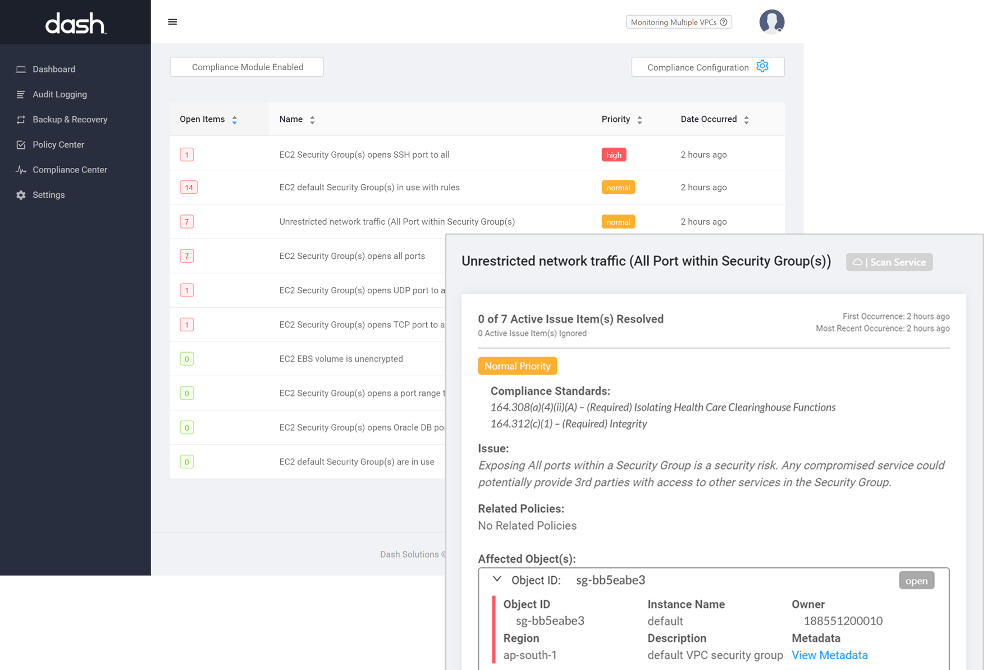Select the SSH port to all issue row
Viewport: 987px width, 670px height.
pos(364,155)
